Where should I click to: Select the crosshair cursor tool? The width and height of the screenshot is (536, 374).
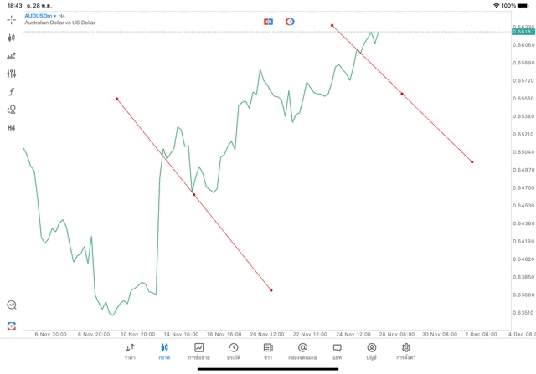click(x=12, y=19)
